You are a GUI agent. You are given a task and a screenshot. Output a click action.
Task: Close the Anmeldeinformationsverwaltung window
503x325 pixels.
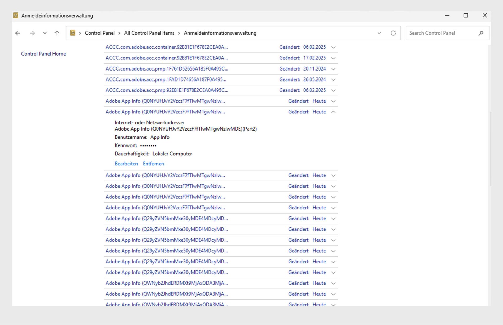point(485,15)
